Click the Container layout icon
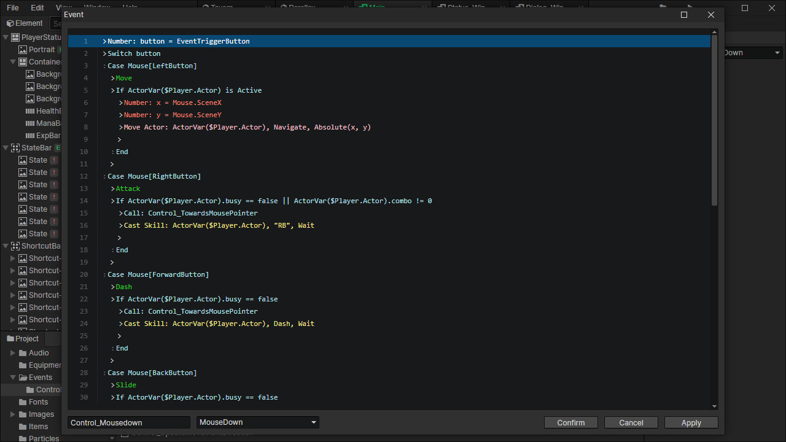 24,61
